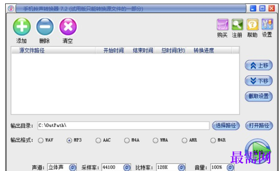Open the Purchase (购买) cart icon

223,25
